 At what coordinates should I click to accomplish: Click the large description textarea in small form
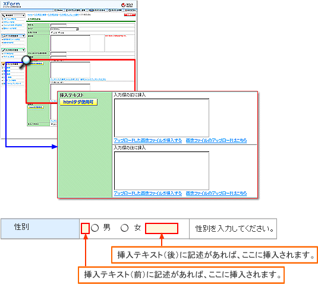(70, 43)
